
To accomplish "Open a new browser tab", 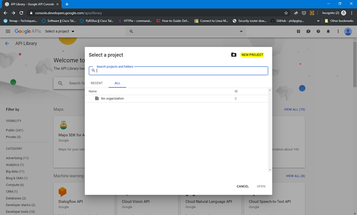I will tap(67, 4).
